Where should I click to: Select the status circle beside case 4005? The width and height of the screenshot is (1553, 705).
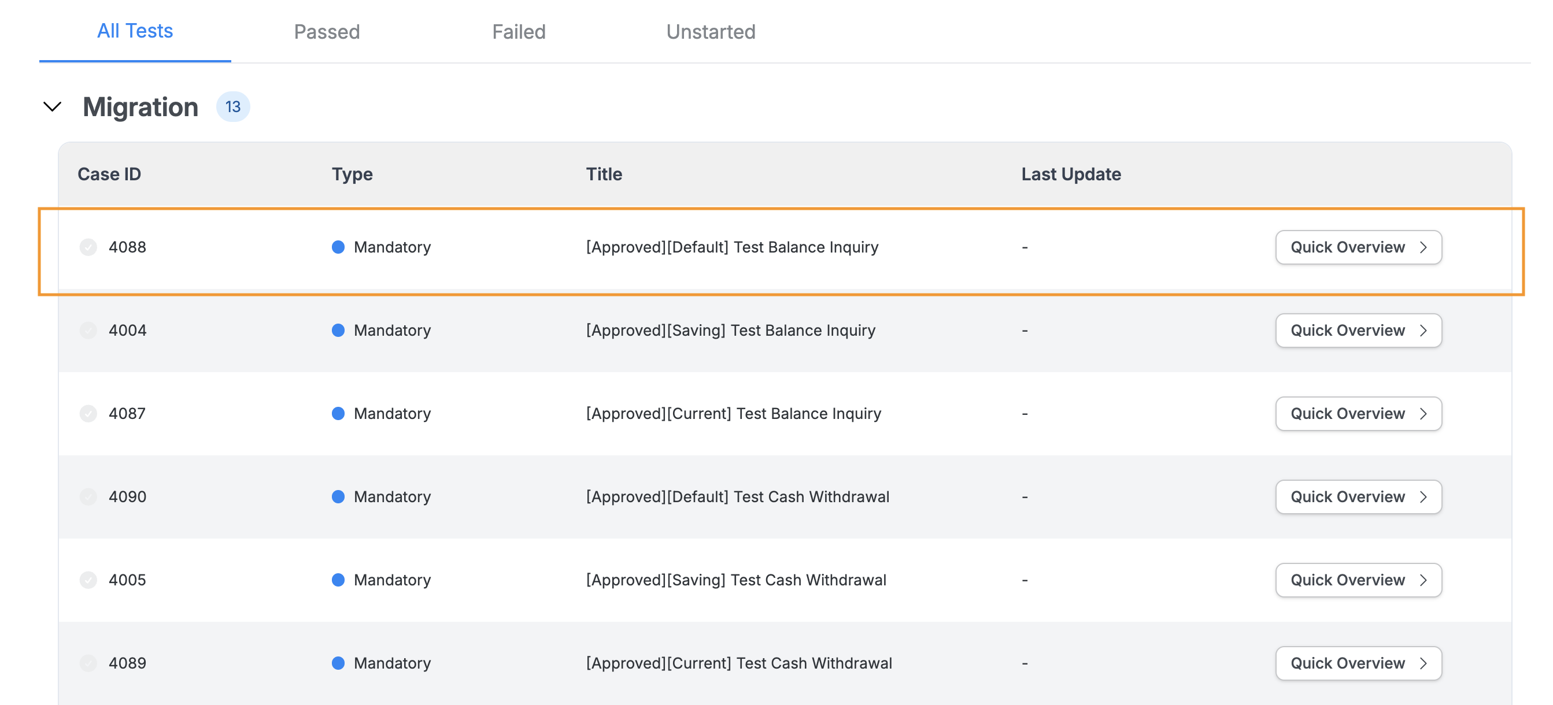click(88, 580)
